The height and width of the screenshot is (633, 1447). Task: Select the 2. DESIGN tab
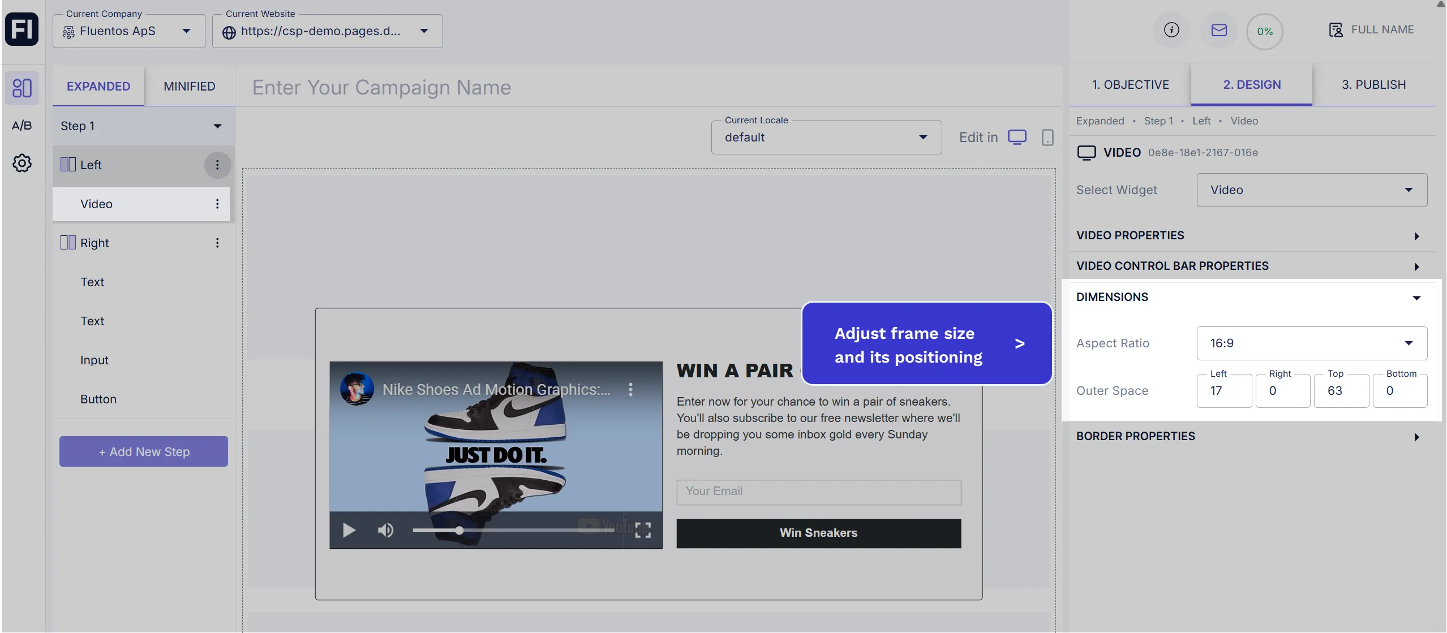1252,85
